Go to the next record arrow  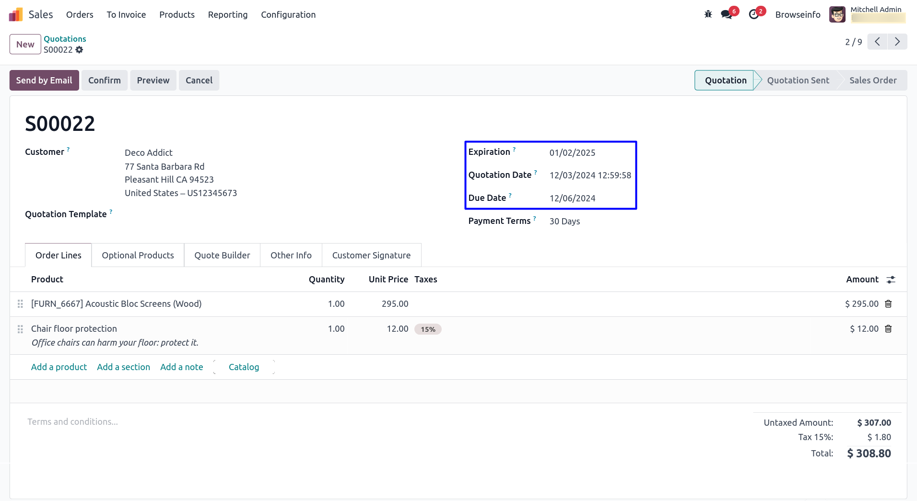897,42
